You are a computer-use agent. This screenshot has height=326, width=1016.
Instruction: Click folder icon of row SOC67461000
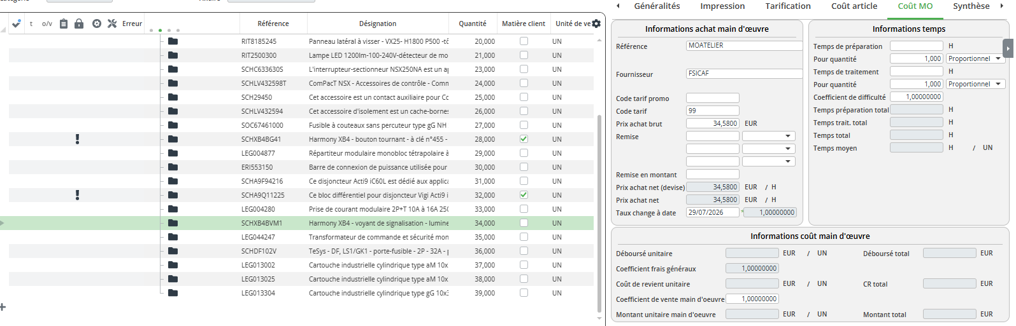point(173,125)
